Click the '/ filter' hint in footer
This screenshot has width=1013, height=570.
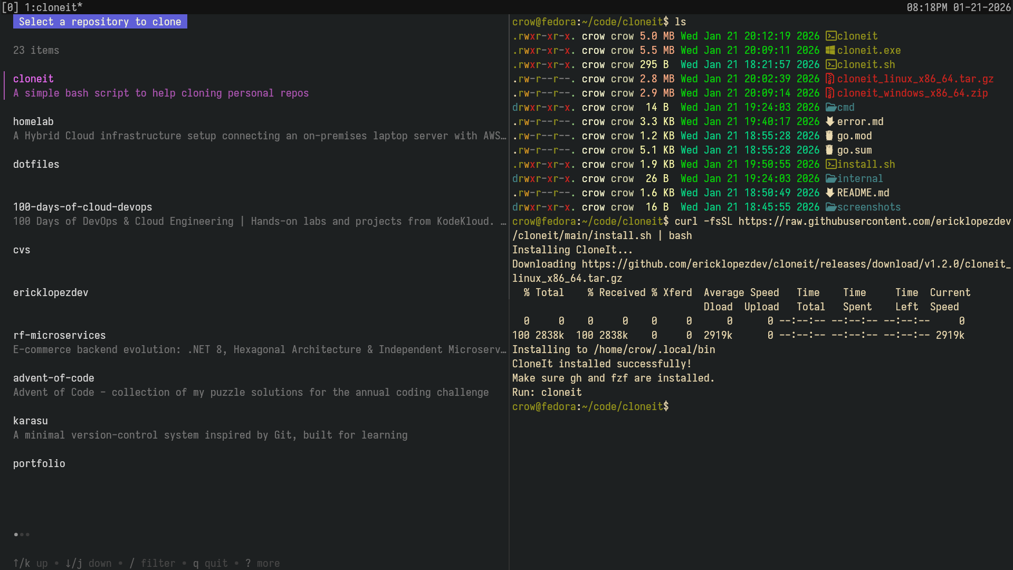152,563
